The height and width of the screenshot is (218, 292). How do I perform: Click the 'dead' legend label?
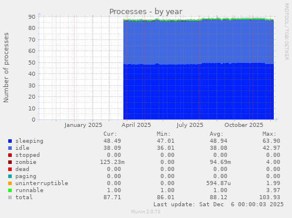tap(22, 169)
